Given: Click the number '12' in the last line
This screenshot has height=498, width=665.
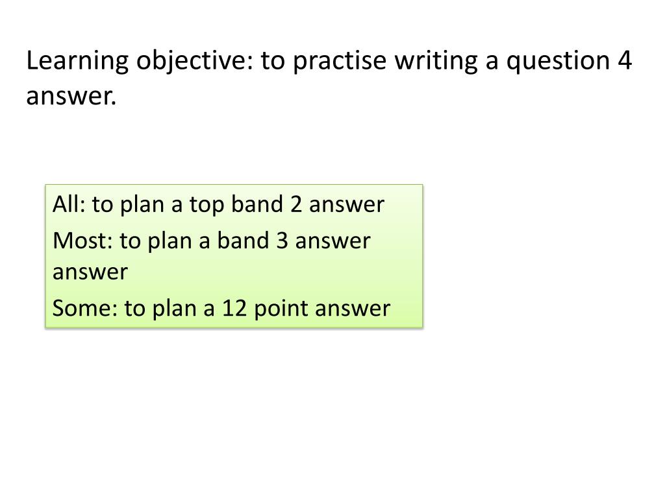Looking at the screenshot, I should [234, 308].
